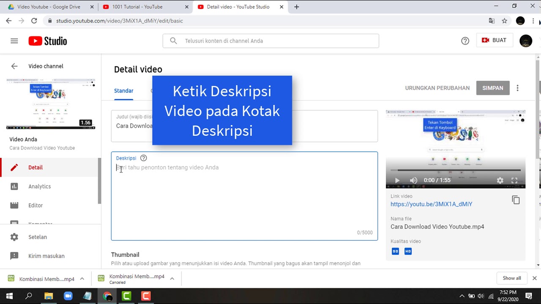Click the 0/5000 character counter
This screenshot has width=541, height=304.
365,233
